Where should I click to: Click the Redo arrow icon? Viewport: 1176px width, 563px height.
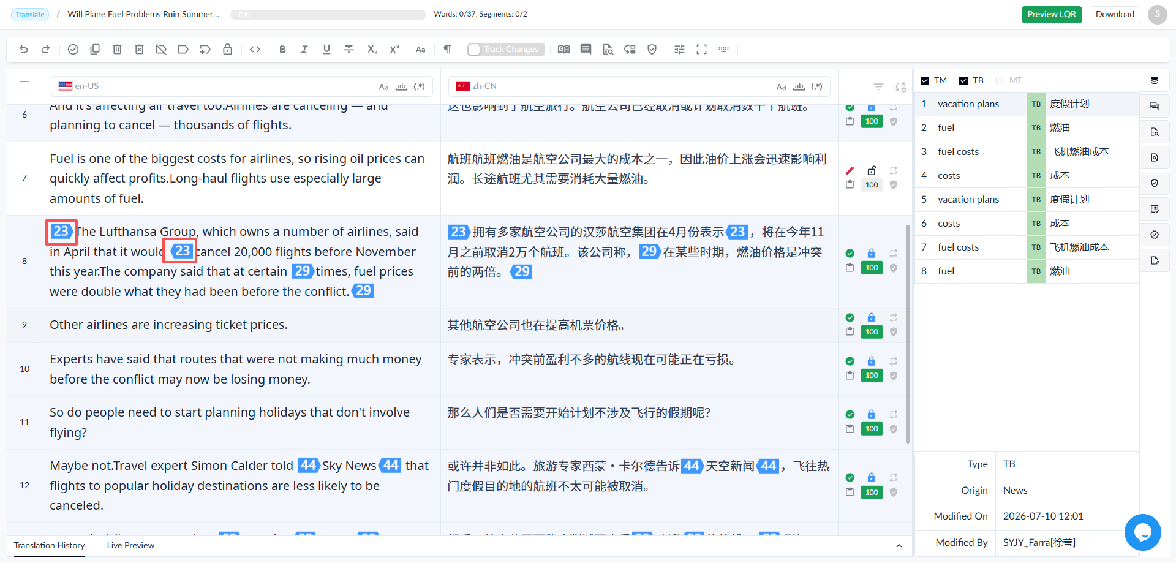45,50
